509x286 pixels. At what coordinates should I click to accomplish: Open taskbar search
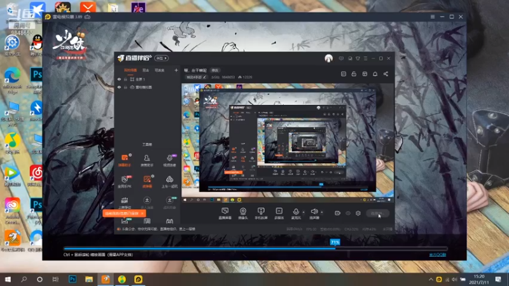coord(24,279)
